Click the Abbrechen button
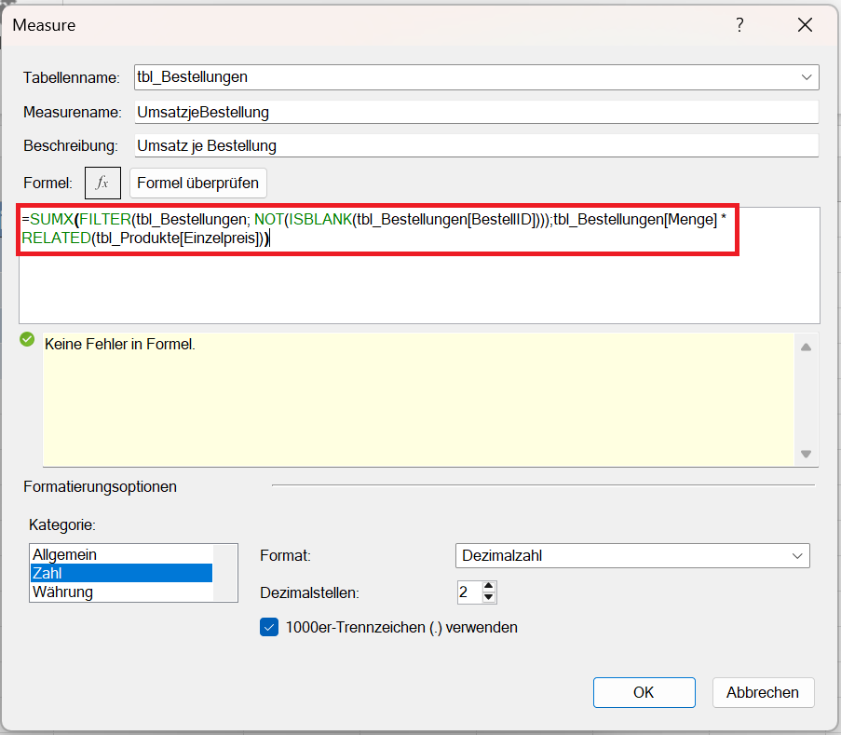Image resolution: width=841 pixels, height=735 pixels. (763, 692)
